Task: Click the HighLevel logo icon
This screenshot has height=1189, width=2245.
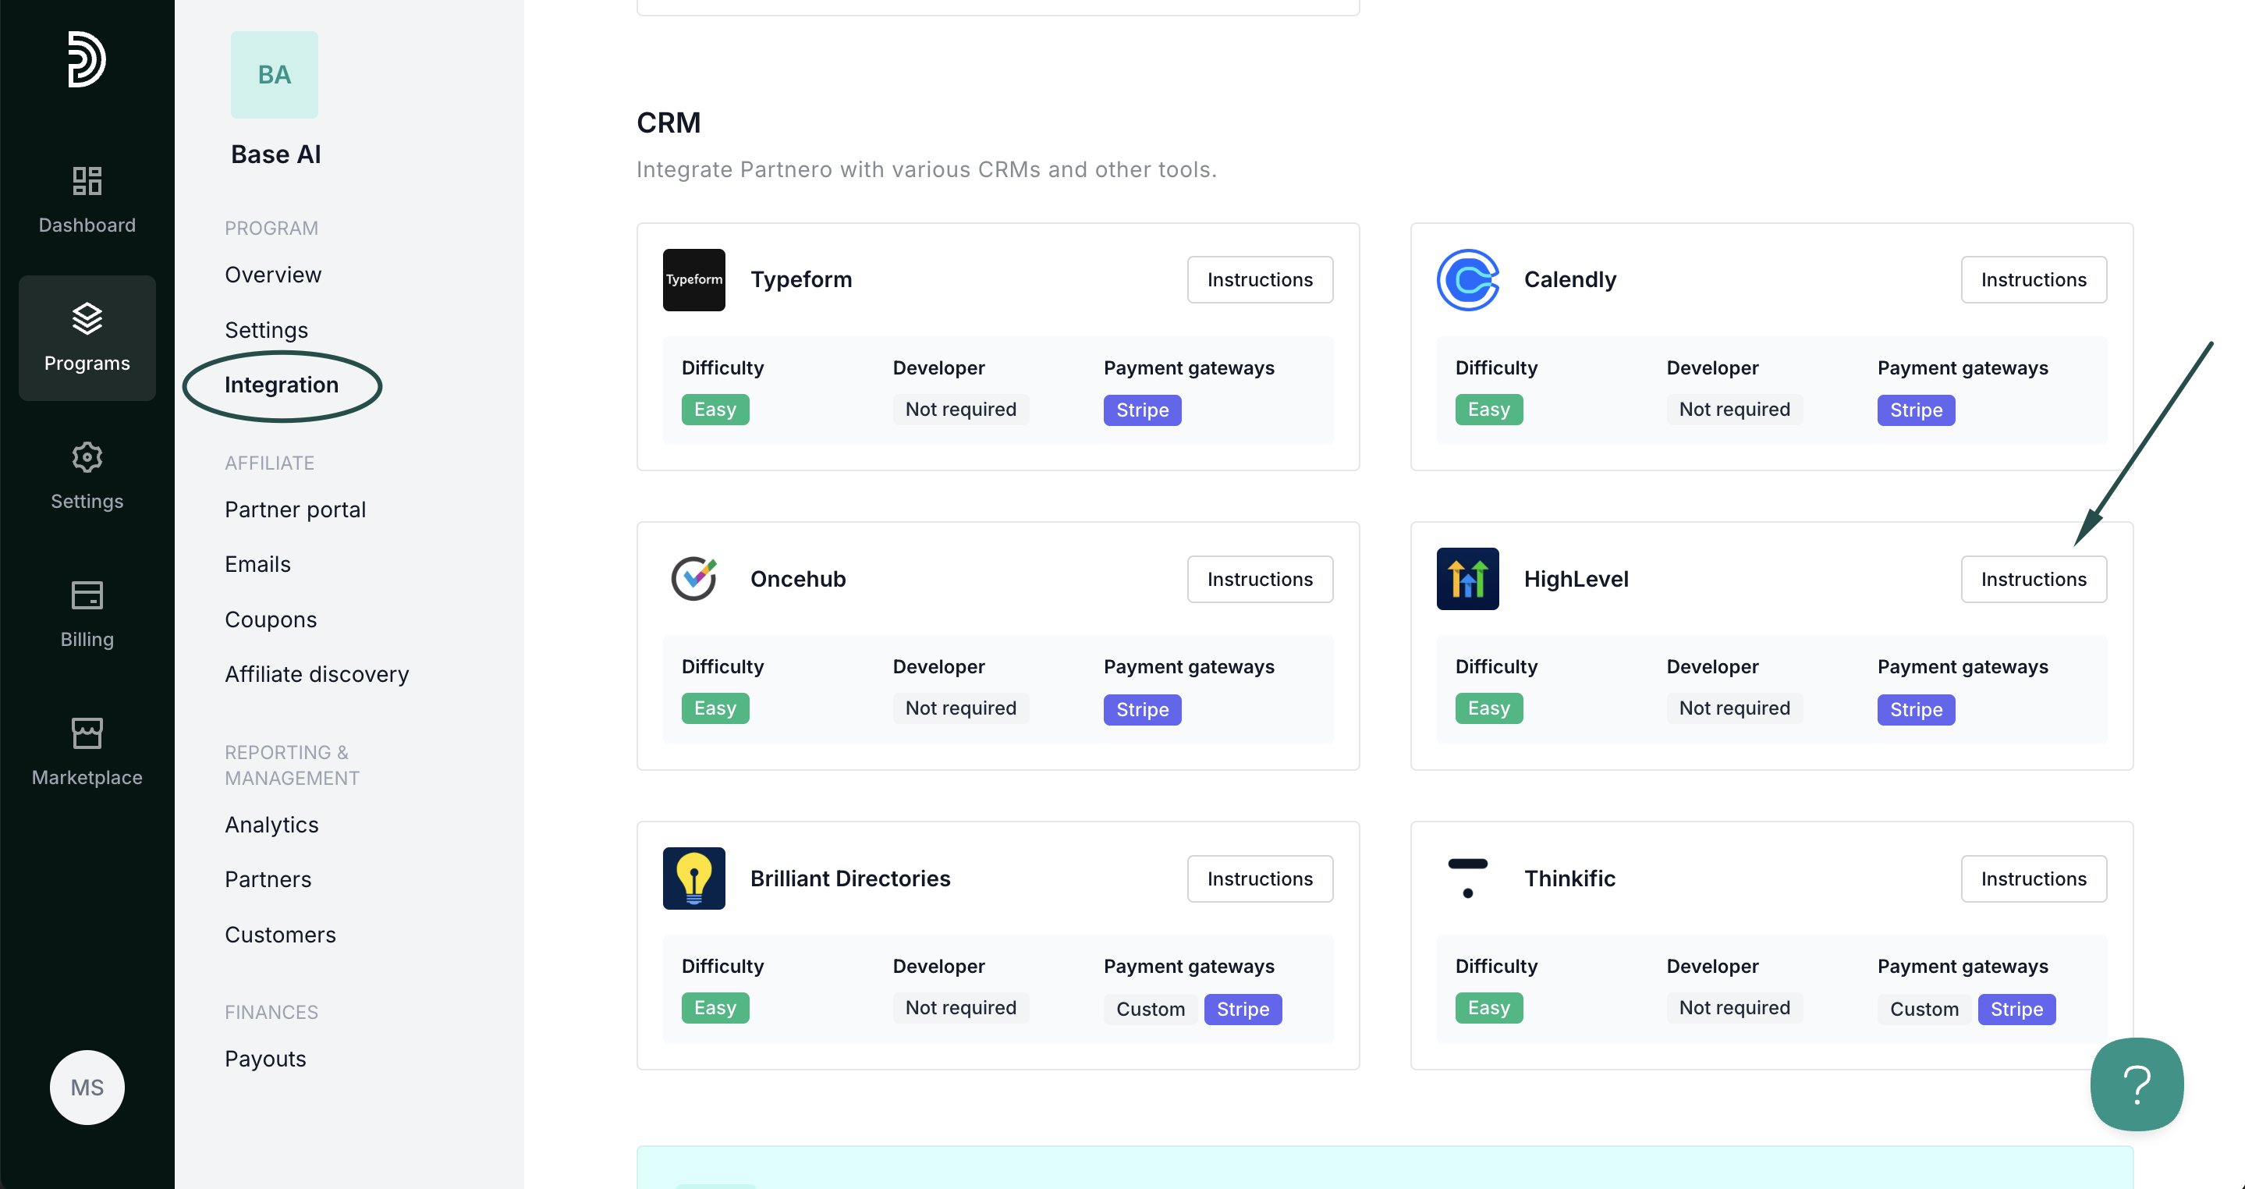Action: (x=1467, y=579)
